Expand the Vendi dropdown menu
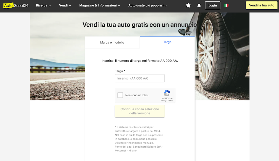Screen dimensions: 279x161 (x=65, y=5)
